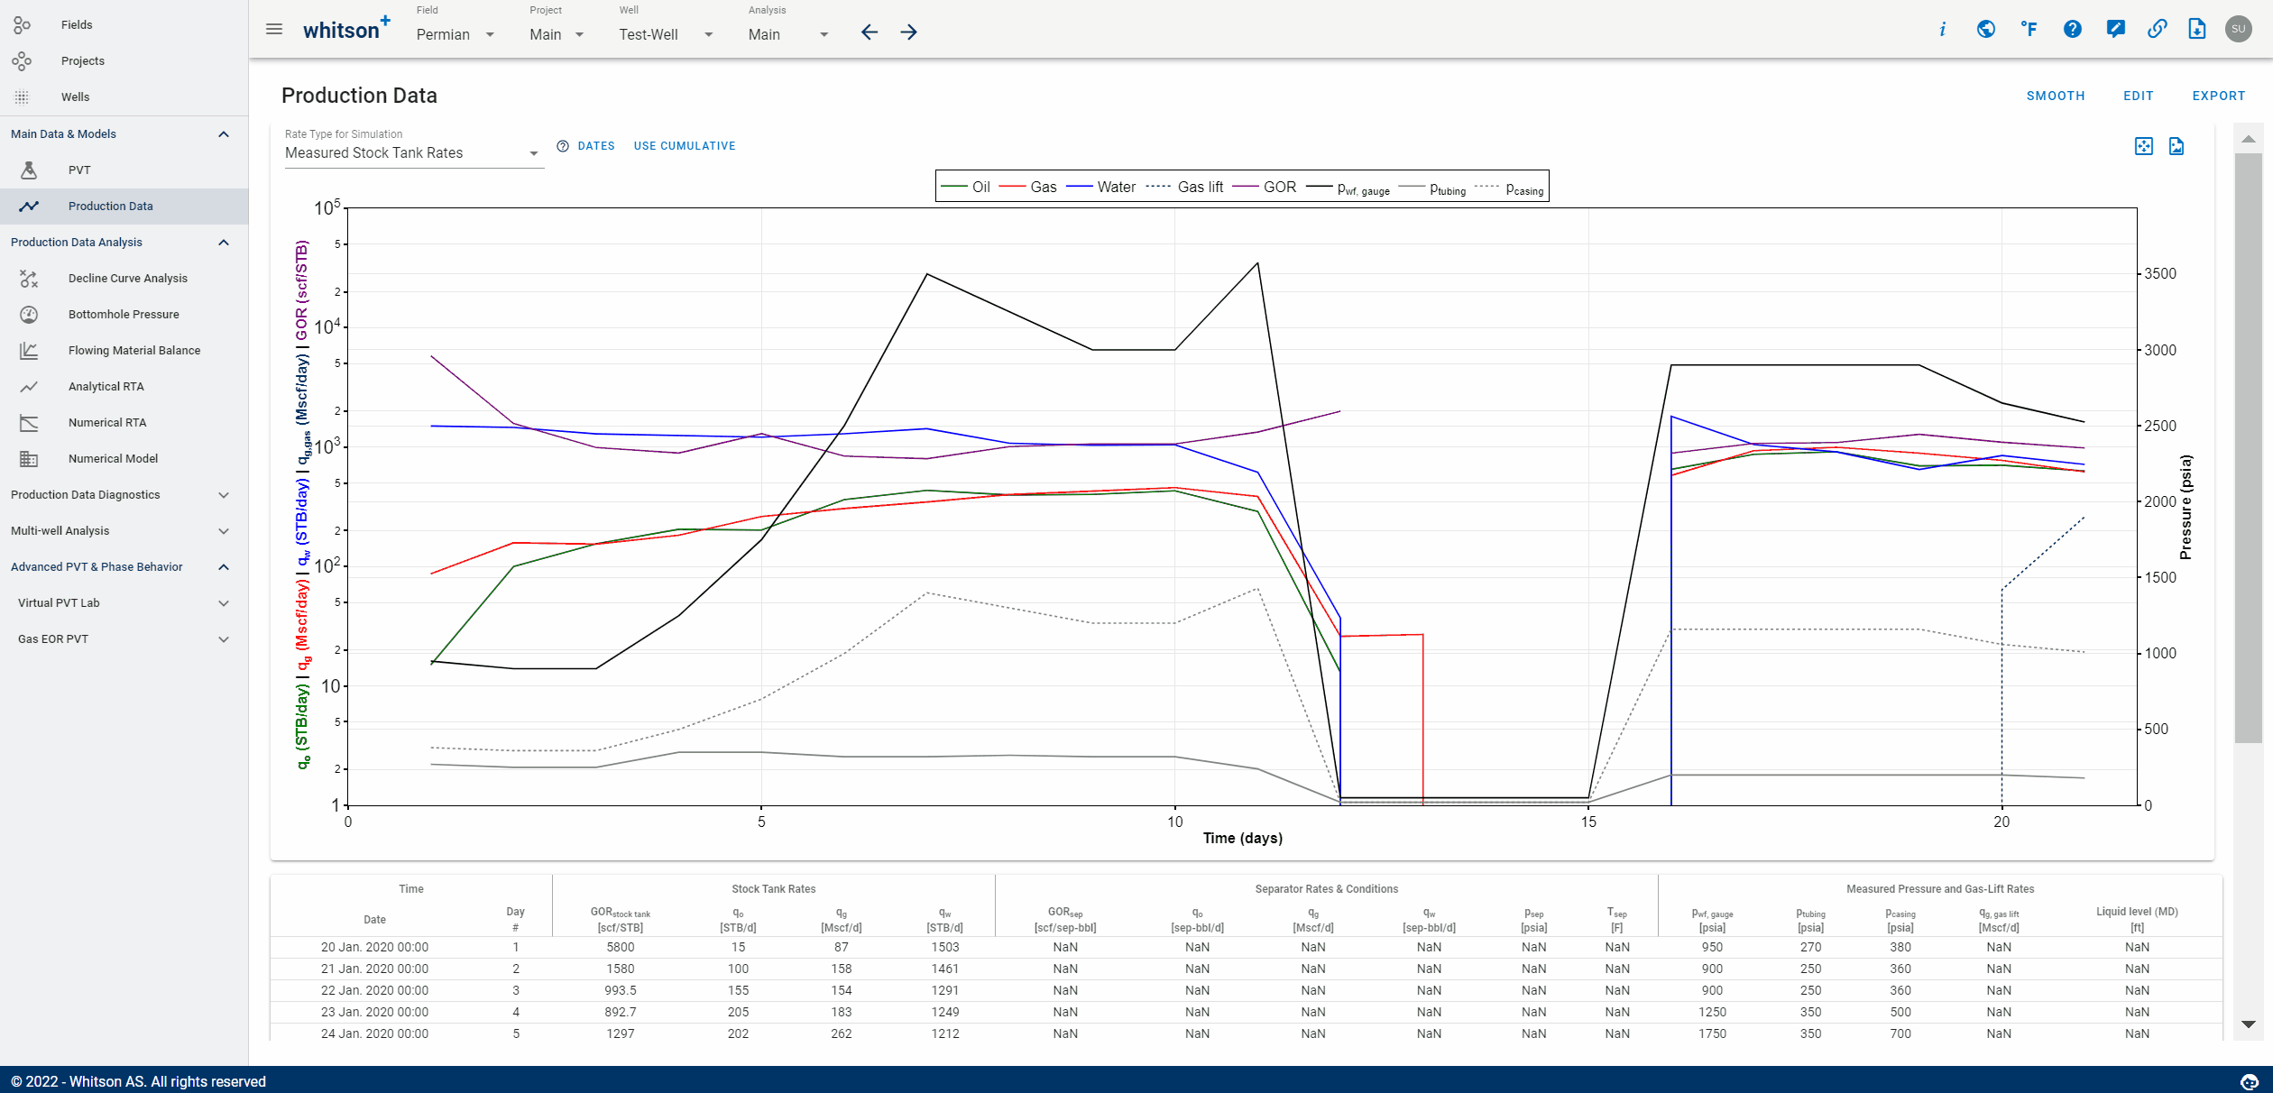Toggle p tubing series in legend
Screen dimensions: 2273x1093
1432,188
